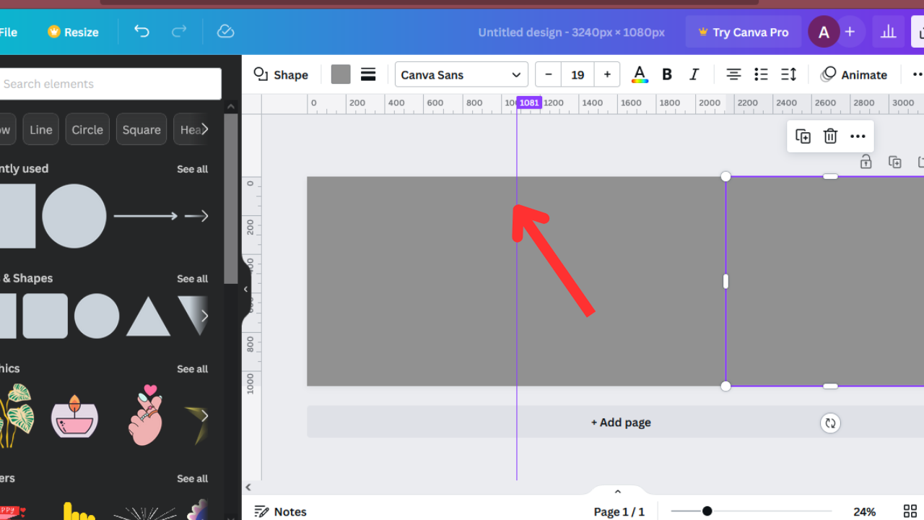
Task: Insert the recently used circle shape
Action: pos(74,216)
